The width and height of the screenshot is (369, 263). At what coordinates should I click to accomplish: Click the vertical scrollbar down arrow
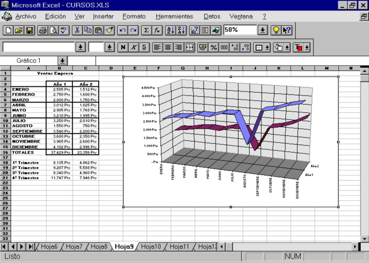[x=364, y=239]
